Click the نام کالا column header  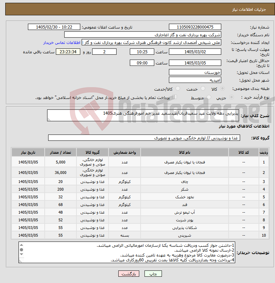[185, 152]
